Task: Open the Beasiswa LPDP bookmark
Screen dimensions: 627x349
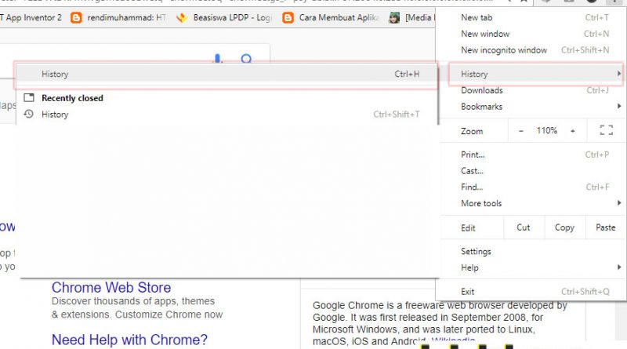Action: (224, 17)
